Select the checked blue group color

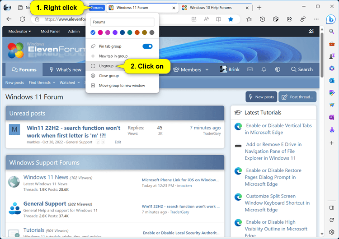(x=93, y=32)
